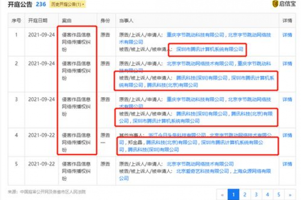This screenshot has width=301, height=200.
Task: Click the 开庭公告 section title
Action: [x=20, y=4]
